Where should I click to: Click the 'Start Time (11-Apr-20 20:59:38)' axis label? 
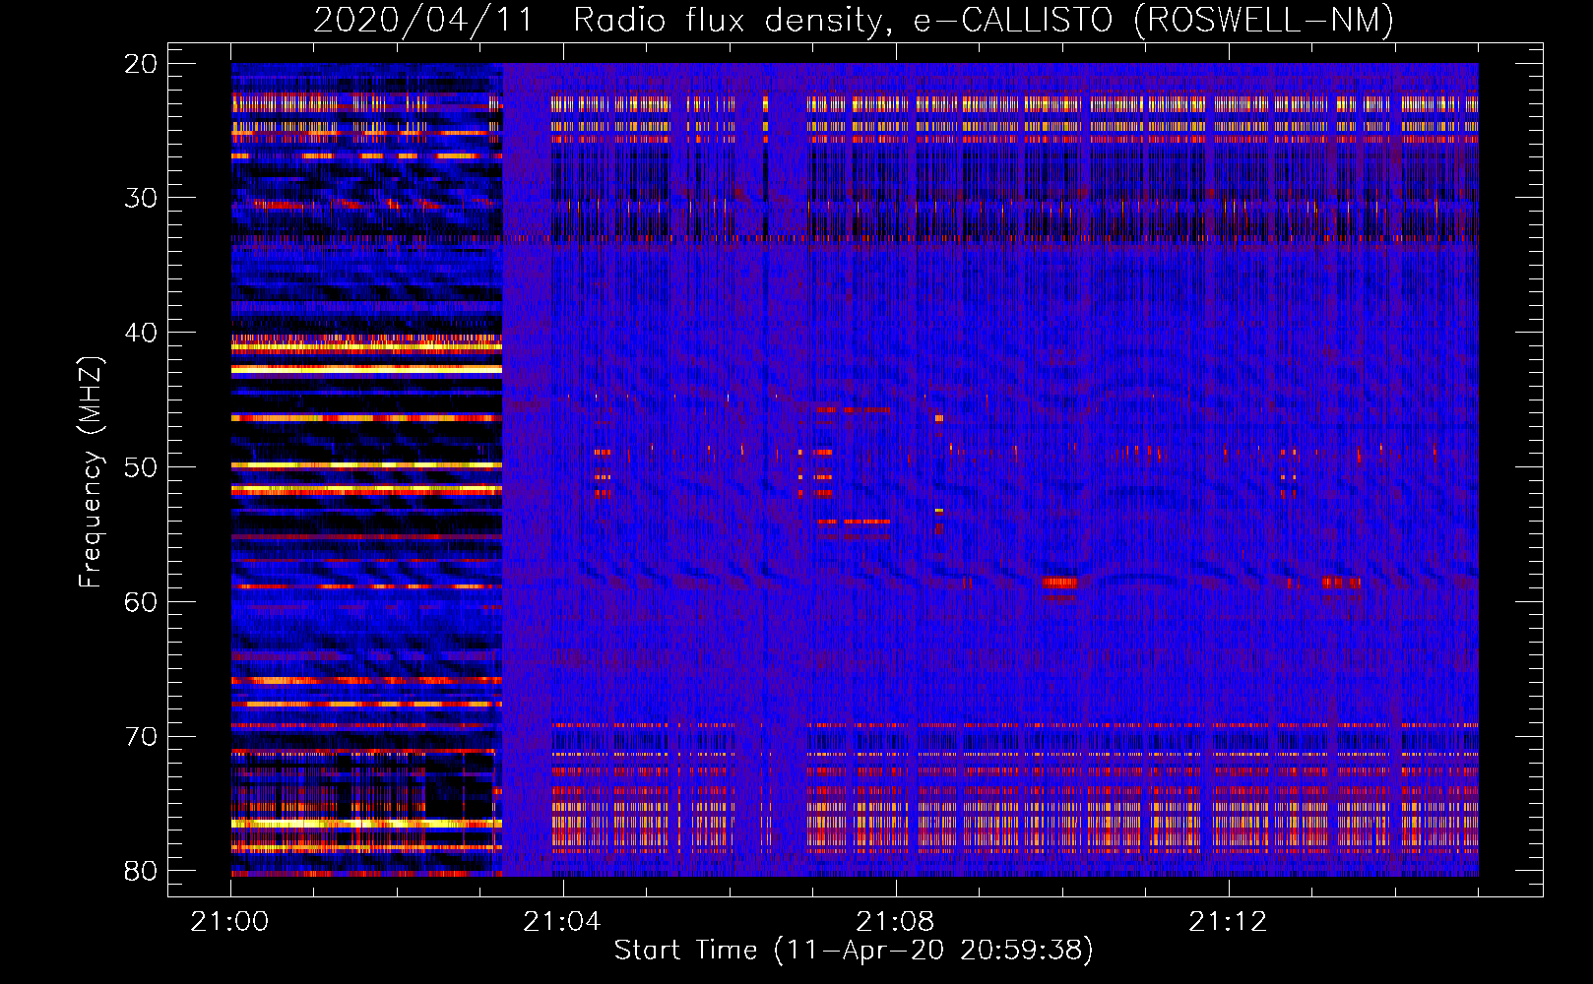pos(854,951)
